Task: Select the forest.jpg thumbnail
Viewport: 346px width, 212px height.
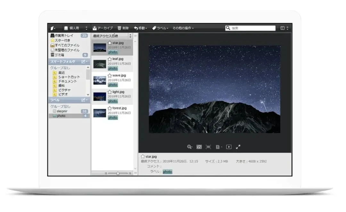Action: coord(100,113)
